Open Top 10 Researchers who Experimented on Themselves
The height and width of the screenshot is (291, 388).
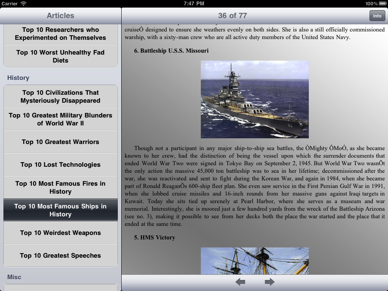click(60, 34)
